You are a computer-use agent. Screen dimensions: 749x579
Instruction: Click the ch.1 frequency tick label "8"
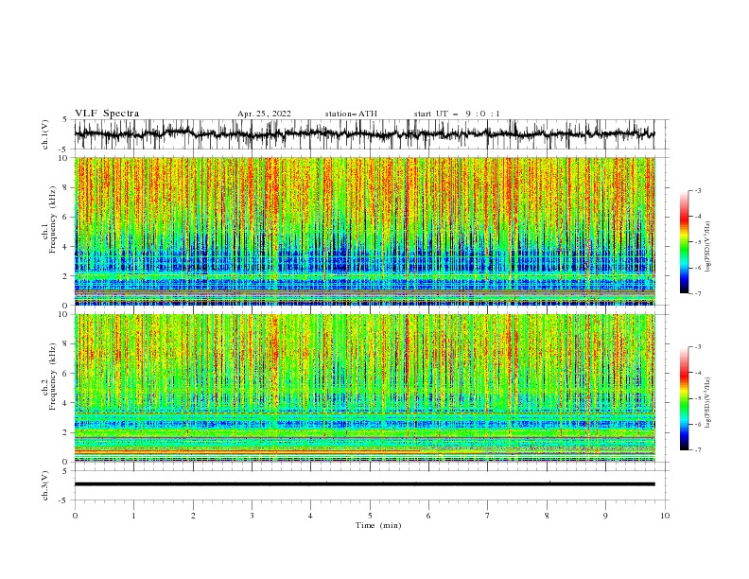pos(66,187)
